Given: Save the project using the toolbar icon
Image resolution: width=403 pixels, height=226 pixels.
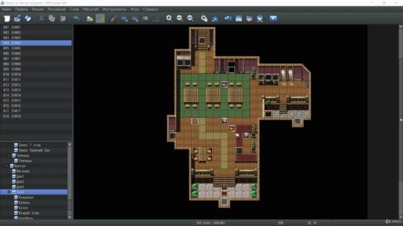Looking at the screenshot, I should click(28, 18).
